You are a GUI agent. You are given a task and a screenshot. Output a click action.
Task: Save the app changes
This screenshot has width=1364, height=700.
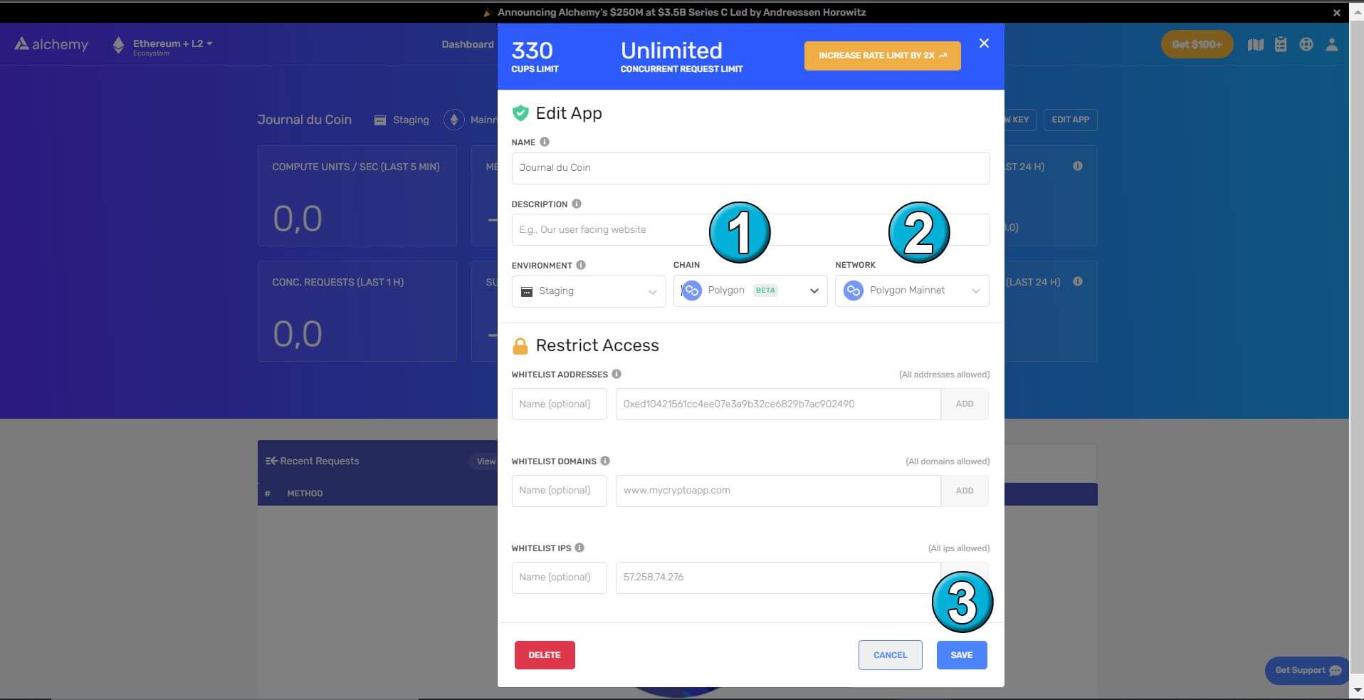pos(962,655)
